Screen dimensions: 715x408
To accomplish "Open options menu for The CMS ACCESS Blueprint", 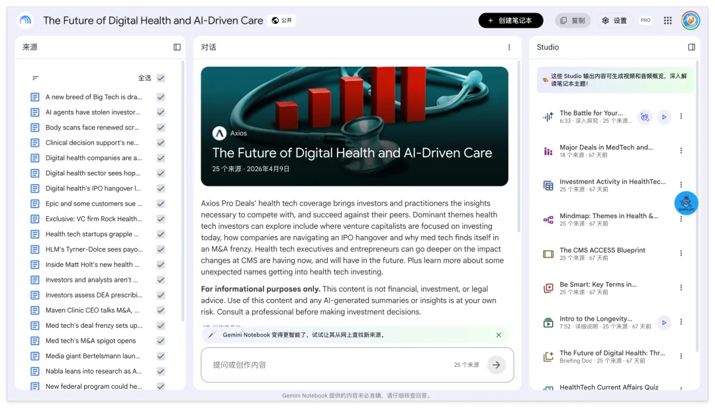I will [681, 253].
